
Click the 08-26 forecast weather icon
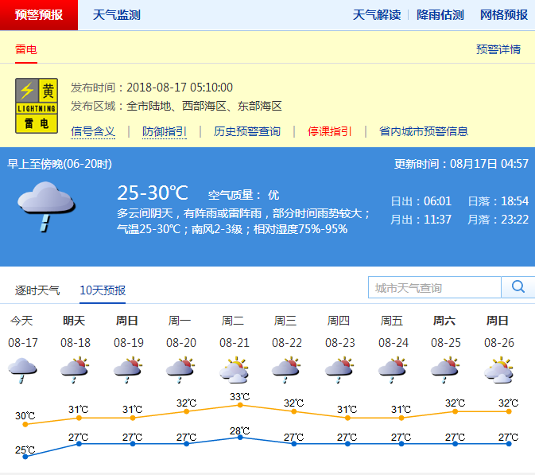(x=498, y=369)
